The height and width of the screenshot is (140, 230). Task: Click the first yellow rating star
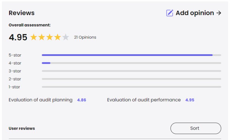[34, 37]
